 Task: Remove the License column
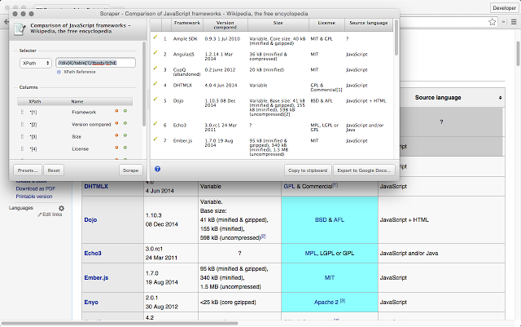(x=116, y=148)
